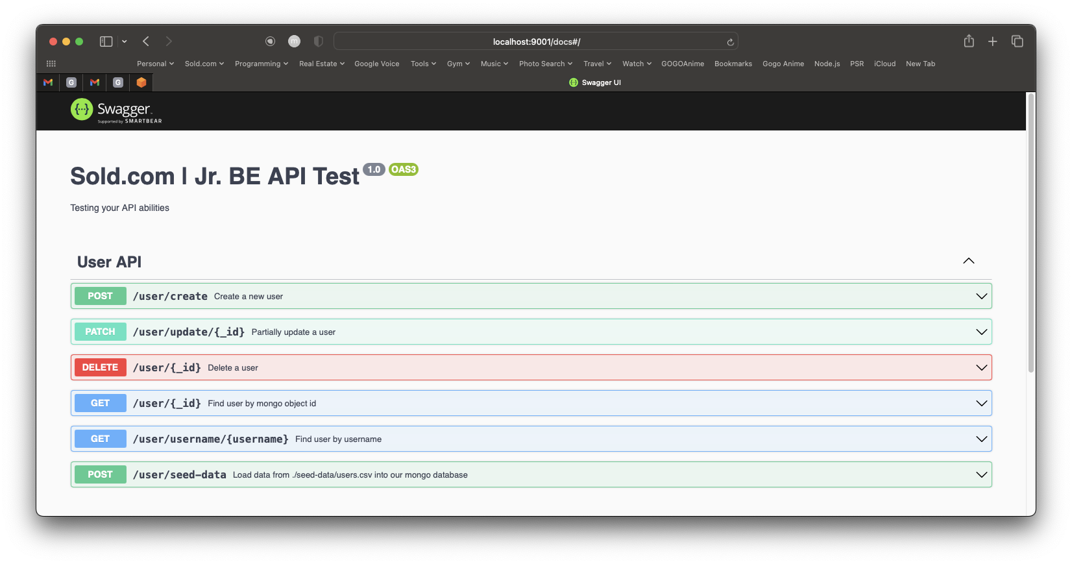
Task: Expand the /user/create endpoint arrow
Action: [982, 296]
